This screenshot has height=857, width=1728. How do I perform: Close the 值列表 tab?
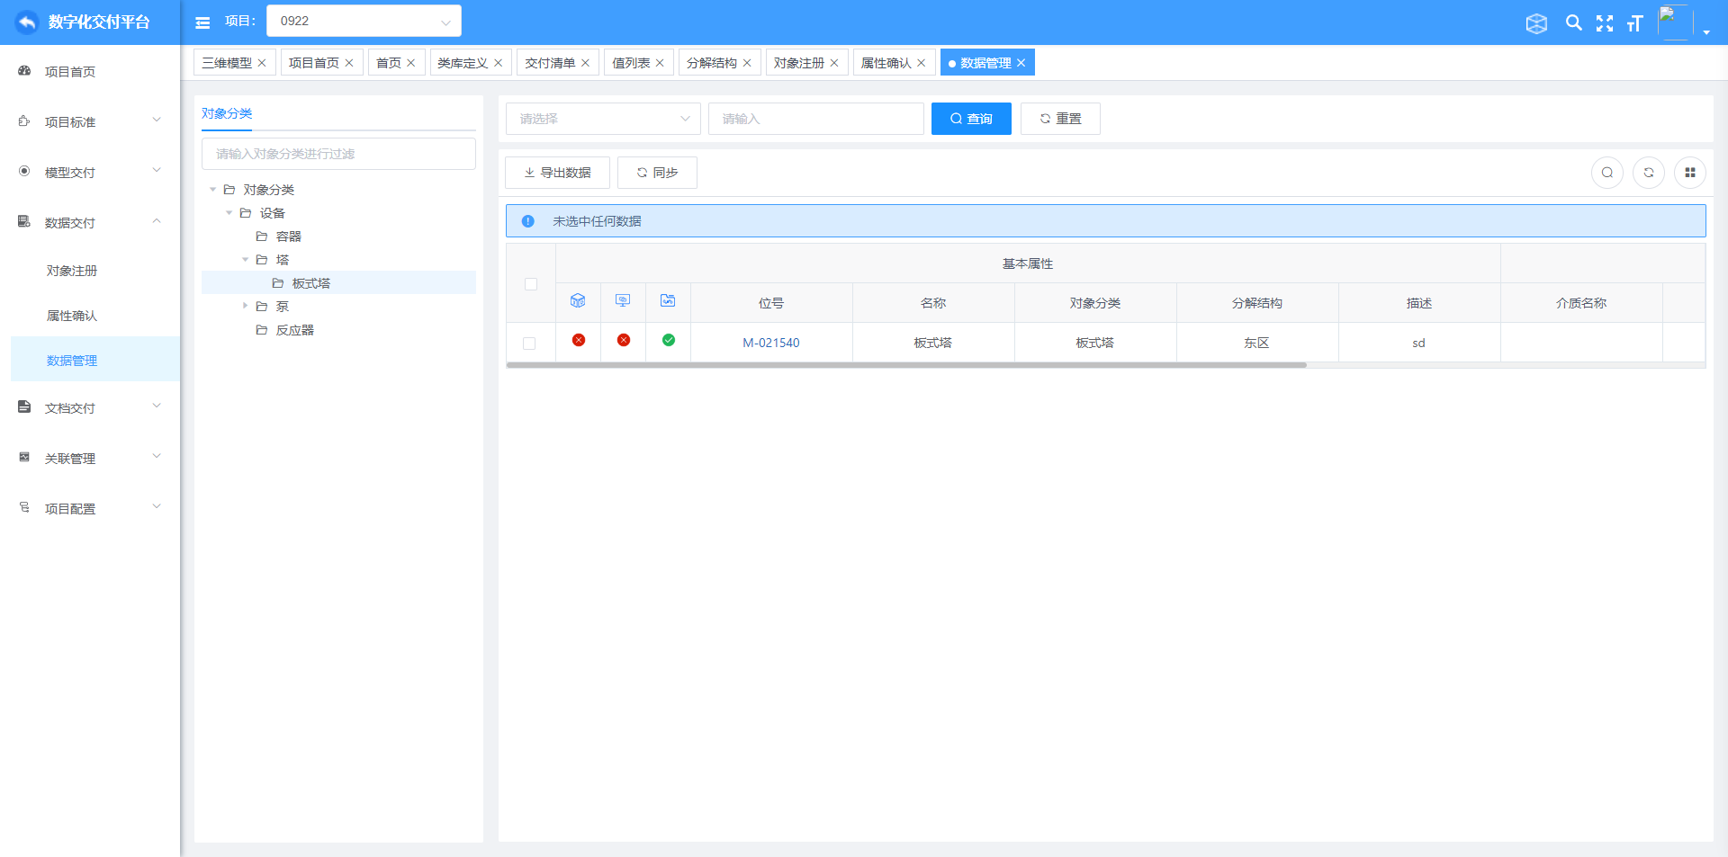coord(660,63)
